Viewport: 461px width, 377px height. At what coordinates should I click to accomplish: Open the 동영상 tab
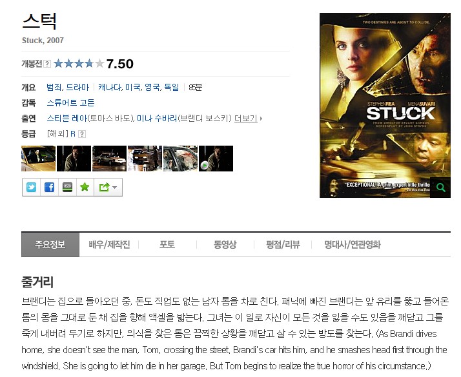[x=225, y=244]
